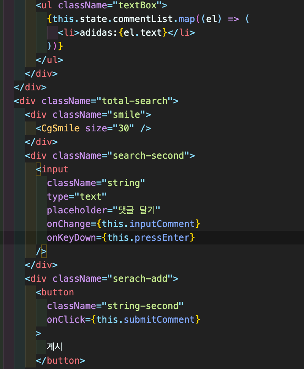304x369 pixels.
Task: Click this.inputComment in onChange handler
Action: 148,224
